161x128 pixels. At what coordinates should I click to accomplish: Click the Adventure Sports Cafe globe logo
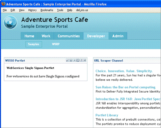coord(10,22)
